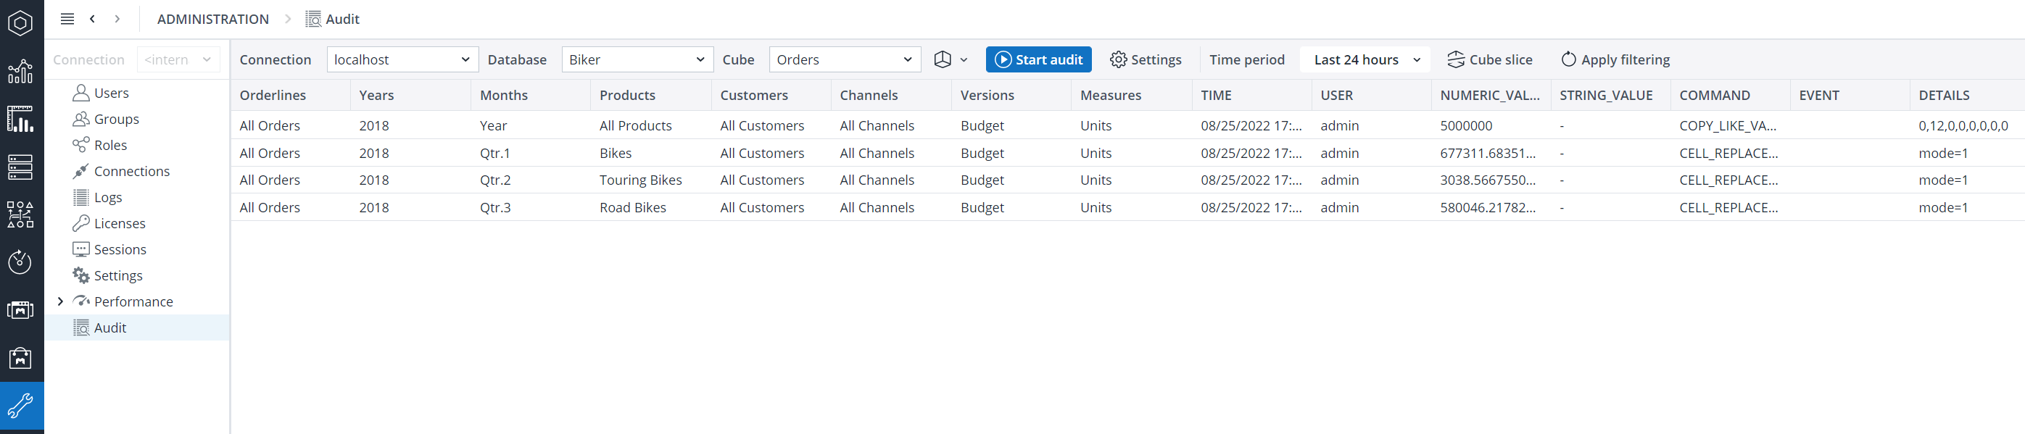
Task: Click the Audit icon in breadcrumb
Action: [313, 19]
